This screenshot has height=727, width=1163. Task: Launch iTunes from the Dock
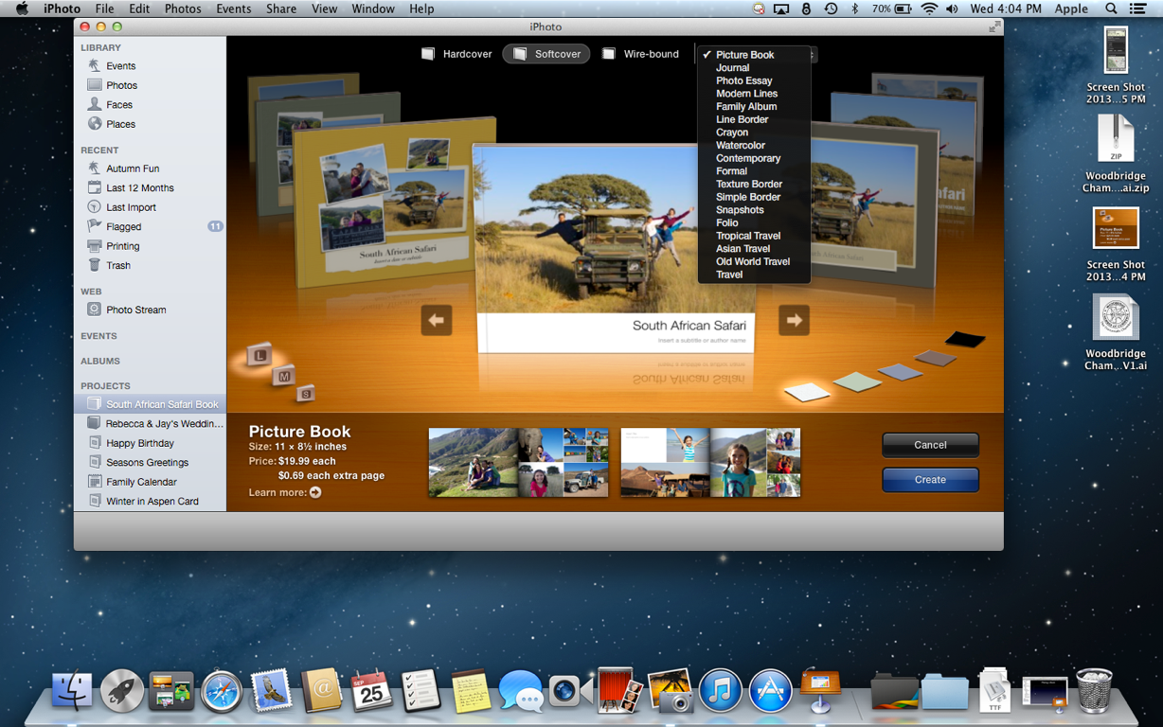click(x=721, y=691)
